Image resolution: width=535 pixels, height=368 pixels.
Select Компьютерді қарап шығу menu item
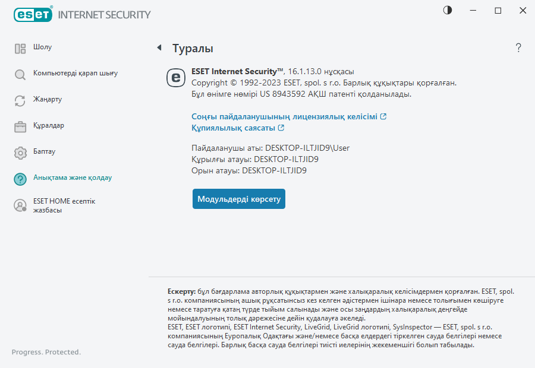(x=75, y=73)
